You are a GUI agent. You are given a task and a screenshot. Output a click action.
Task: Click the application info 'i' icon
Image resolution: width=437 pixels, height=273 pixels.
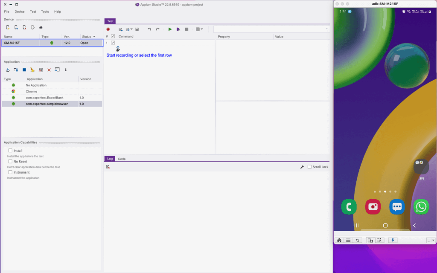[66, 70]
